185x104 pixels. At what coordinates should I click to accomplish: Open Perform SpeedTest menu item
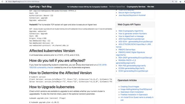click(x=117, y=7)
